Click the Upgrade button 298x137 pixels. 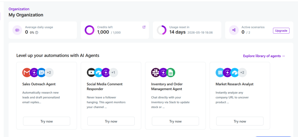281,31
